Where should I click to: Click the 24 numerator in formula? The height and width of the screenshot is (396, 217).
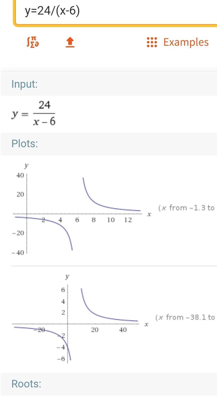[44, 105]
